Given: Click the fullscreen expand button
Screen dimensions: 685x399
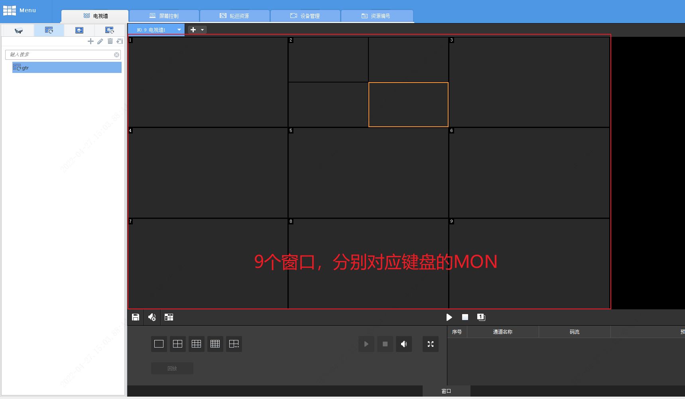Looking at the screenshot, I should (431, 344).
